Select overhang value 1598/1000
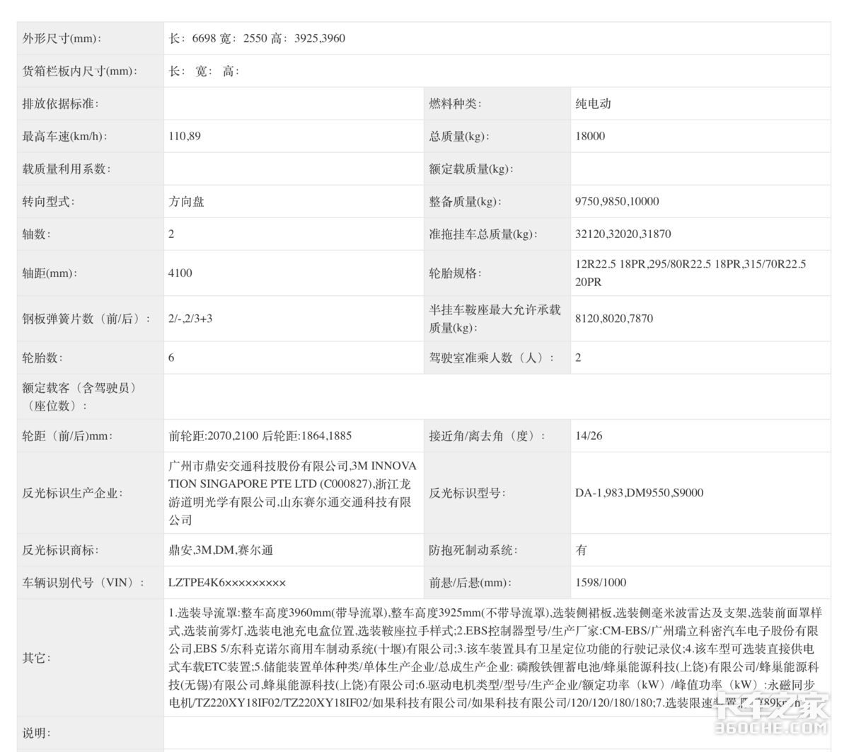Image resolution: width=849 pixels, height=752 pixels. click(x=601, y=583)
